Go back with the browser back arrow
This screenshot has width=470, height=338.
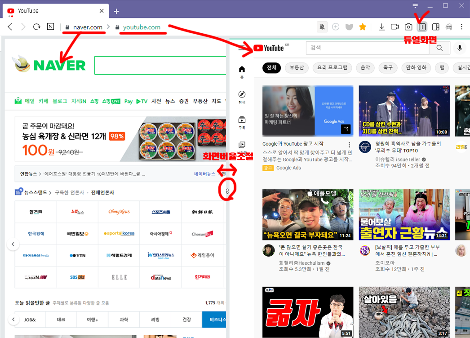click(10, 27)
